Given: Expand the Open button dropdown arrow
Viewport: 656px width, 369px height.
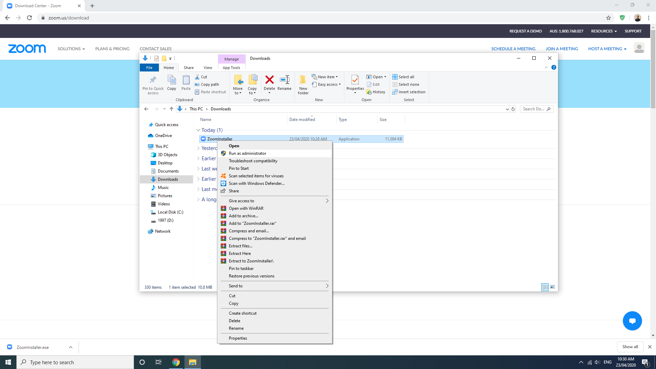Looking at the screenshot, I should coord(385,77).
